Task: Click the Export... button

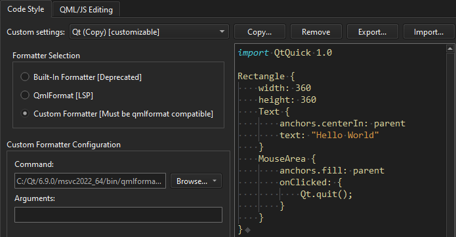Action: (373, 32)
